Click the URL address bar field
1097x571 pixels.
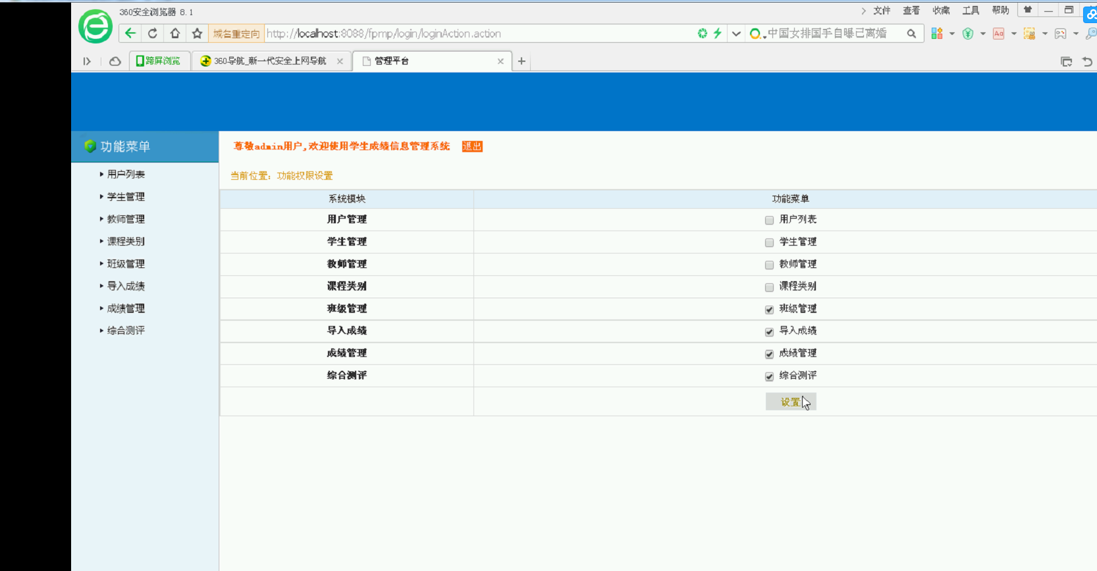coord(479,34)
